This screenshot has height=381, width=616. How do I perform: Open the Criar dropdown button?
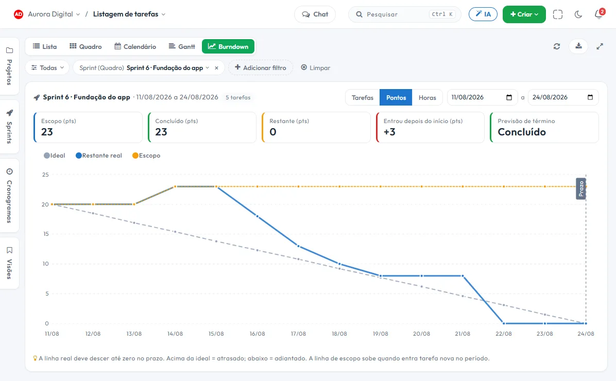point(524,14)
